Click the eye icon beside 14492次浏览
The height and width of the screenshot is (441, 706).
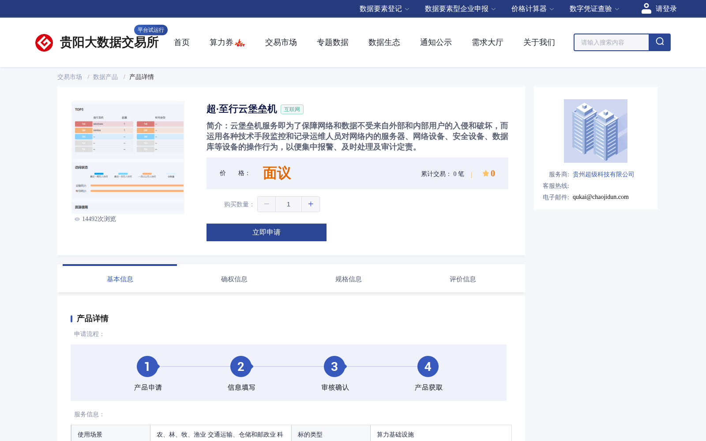[77, 219]
